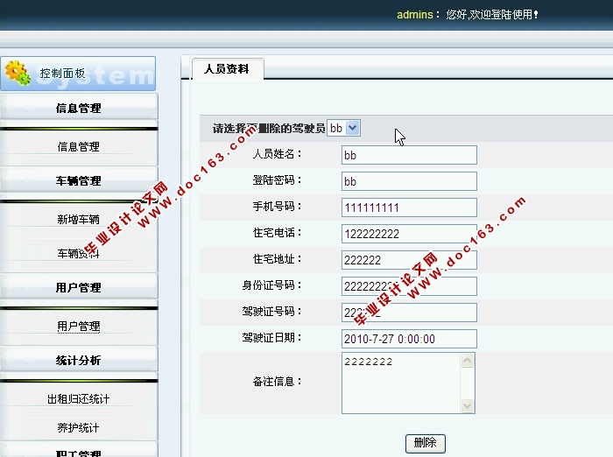The image size is (613, 457).
Task: Click the 备注信息 scrollbar down arrow
Action: [x=467, y=405]
